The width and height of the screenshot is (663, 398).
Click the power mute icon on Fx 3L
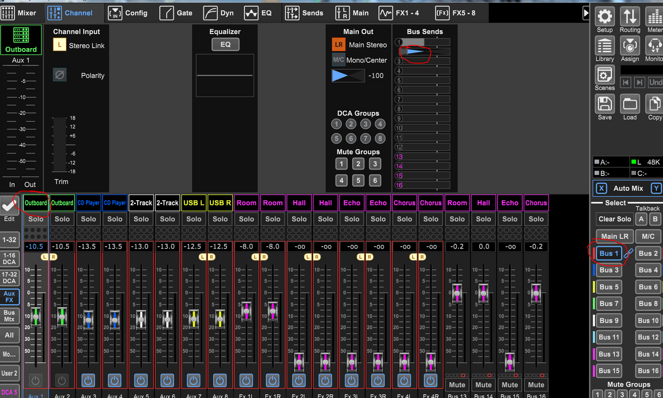352,380
